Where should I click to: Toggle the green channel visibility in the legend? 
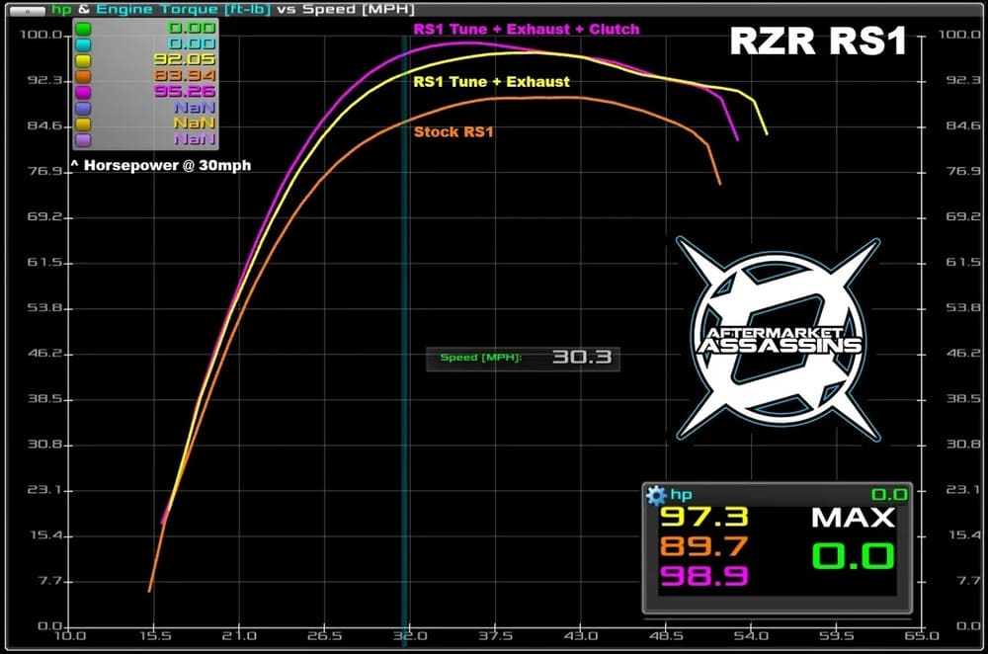tap(83, 29)
